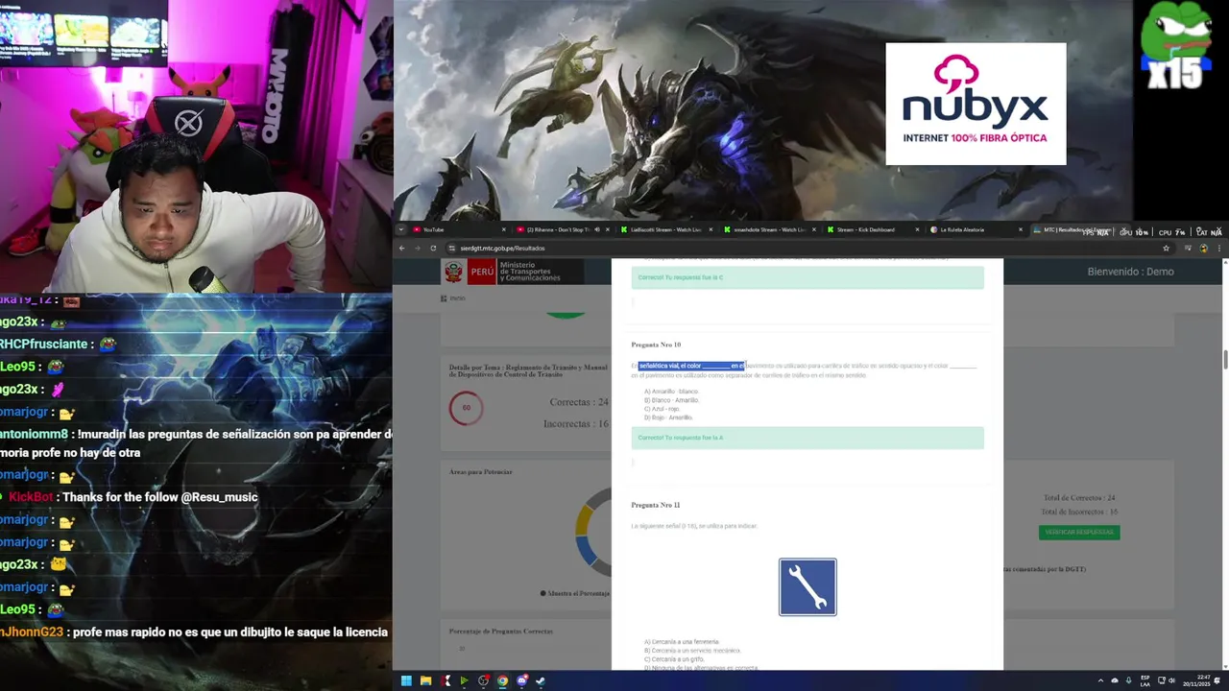The image size is (1229, 691).
Task: Click the nubyx internet ad banner
Action: pos(976,104)
